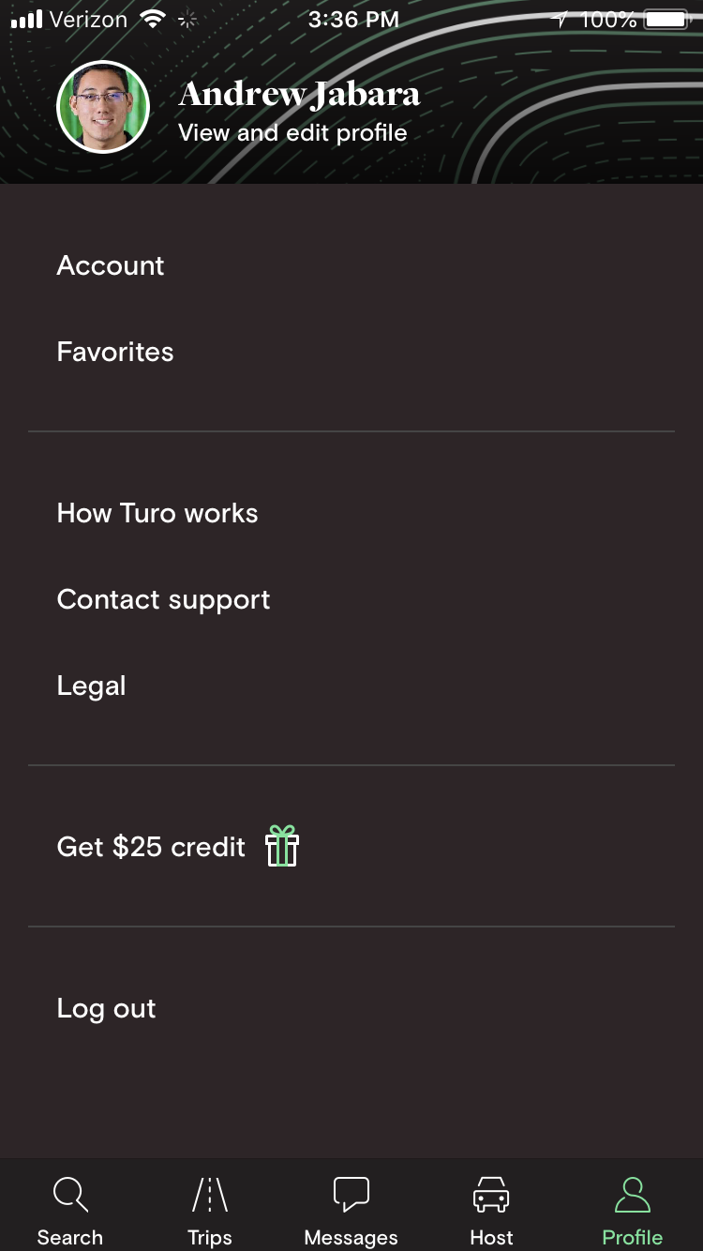Open the Legal section
This screenshot has width=703, height=1251.
91,686
